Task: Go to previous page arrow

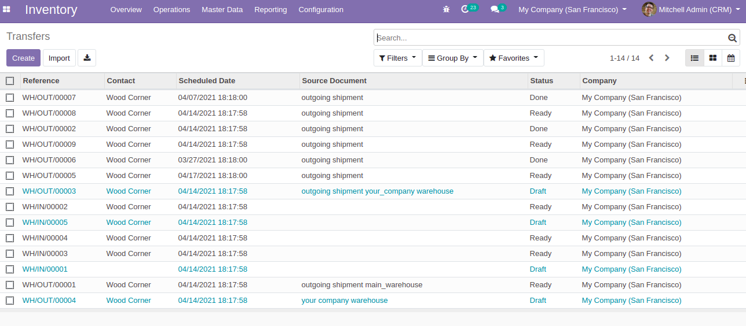Action: pyautogui.click(x=651, y=58)
